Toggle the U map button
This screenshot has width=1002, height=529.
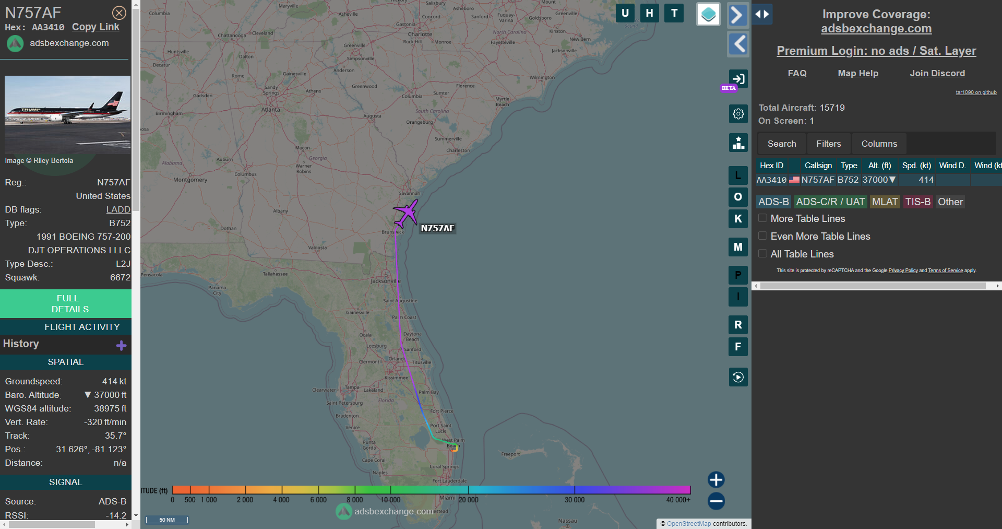point(625,13)
